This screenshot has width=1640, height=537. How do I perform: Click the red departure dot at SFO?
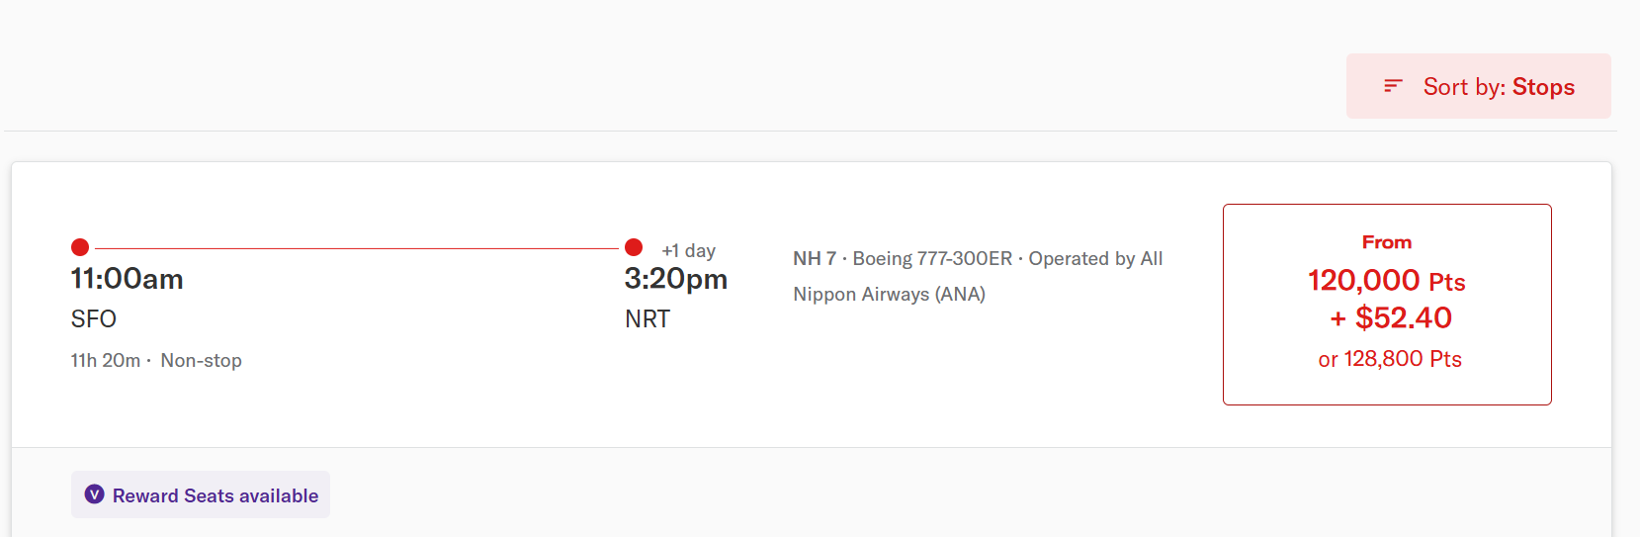click(x=80, y=247)
